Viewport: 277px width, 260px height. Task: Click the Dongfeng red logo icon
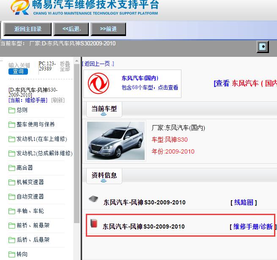[x=99, y=83]
